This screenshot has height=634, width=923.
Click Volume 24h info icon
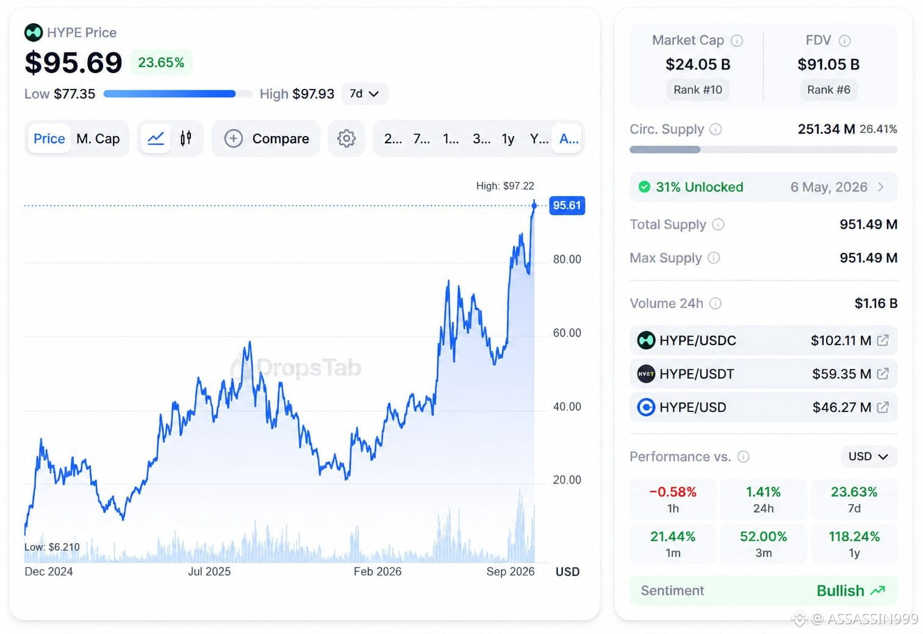pos(716,303)
